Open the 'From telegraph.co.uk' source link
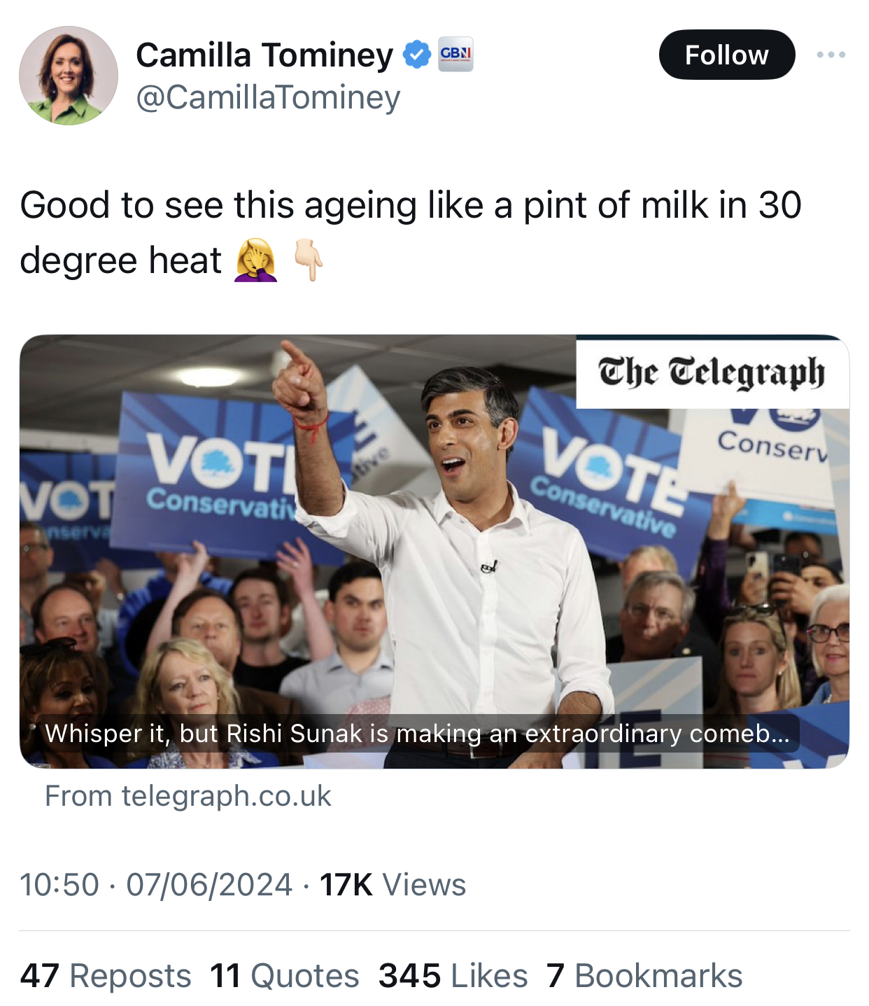The width and height of the screenshot is (869, 1006). coord(188,796)
